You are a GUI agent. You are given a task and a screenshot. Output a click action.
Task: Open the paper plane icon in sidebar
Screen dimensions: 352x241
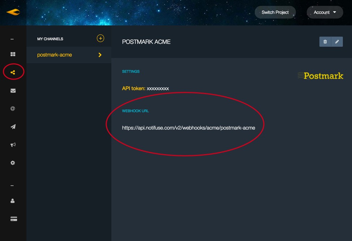pos(13,127)
